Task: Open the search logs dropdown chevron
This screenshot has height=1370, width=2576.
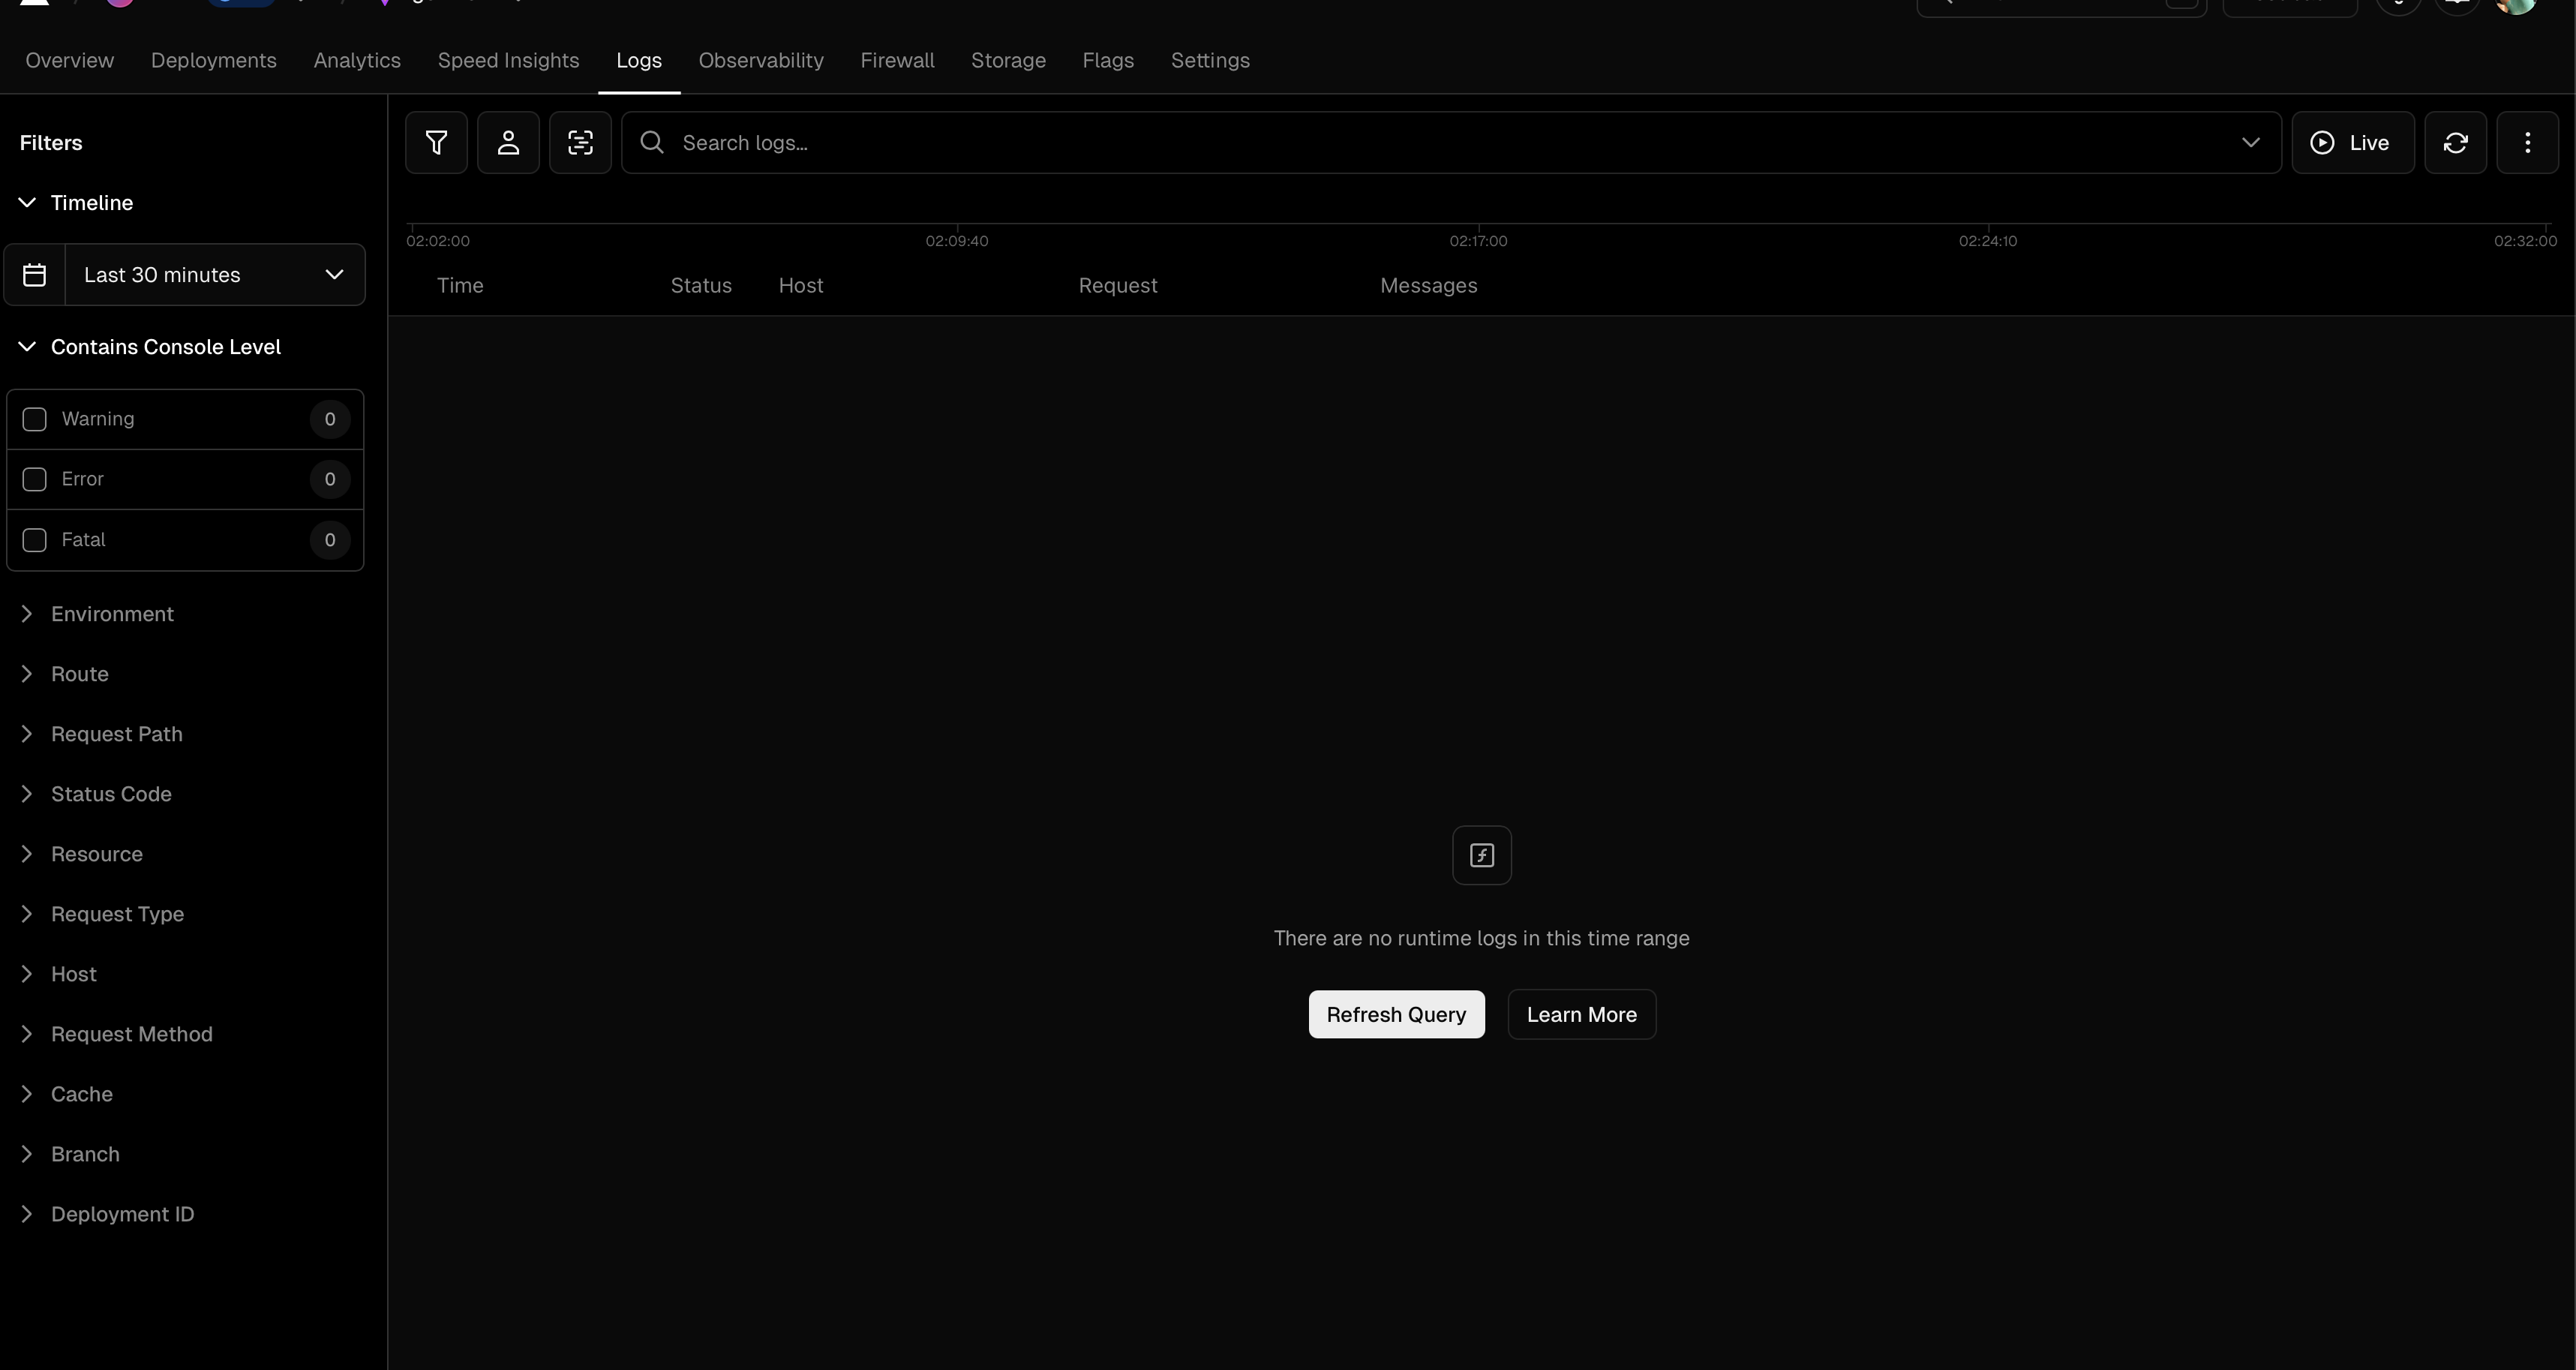Action: 2250,143
